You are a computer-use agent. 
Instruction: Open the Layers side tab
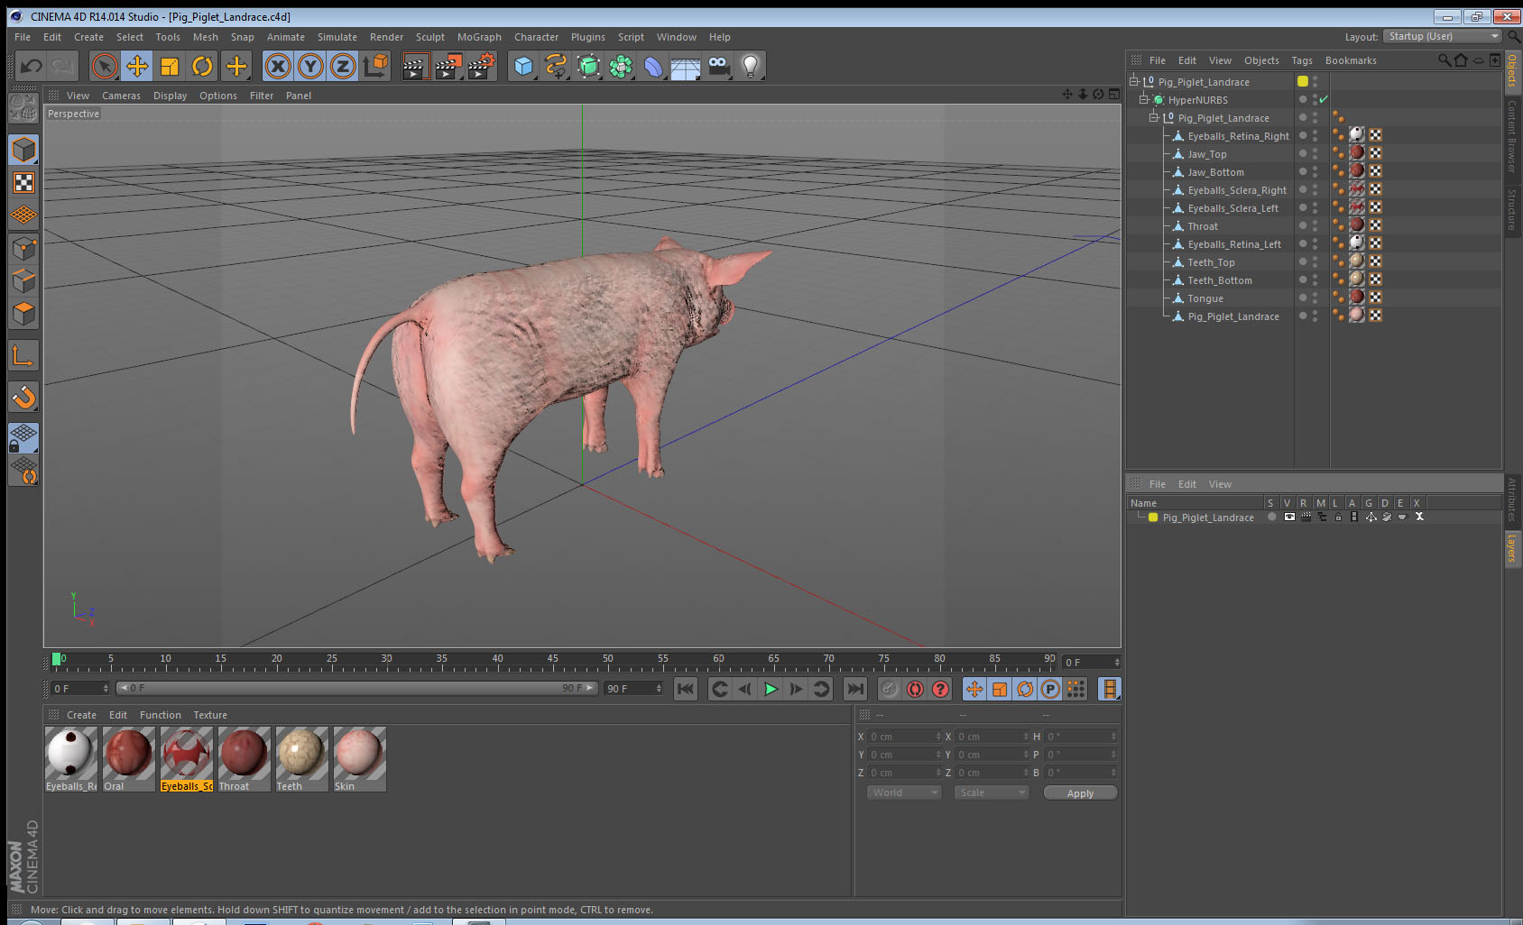[x=1512, y=547]
